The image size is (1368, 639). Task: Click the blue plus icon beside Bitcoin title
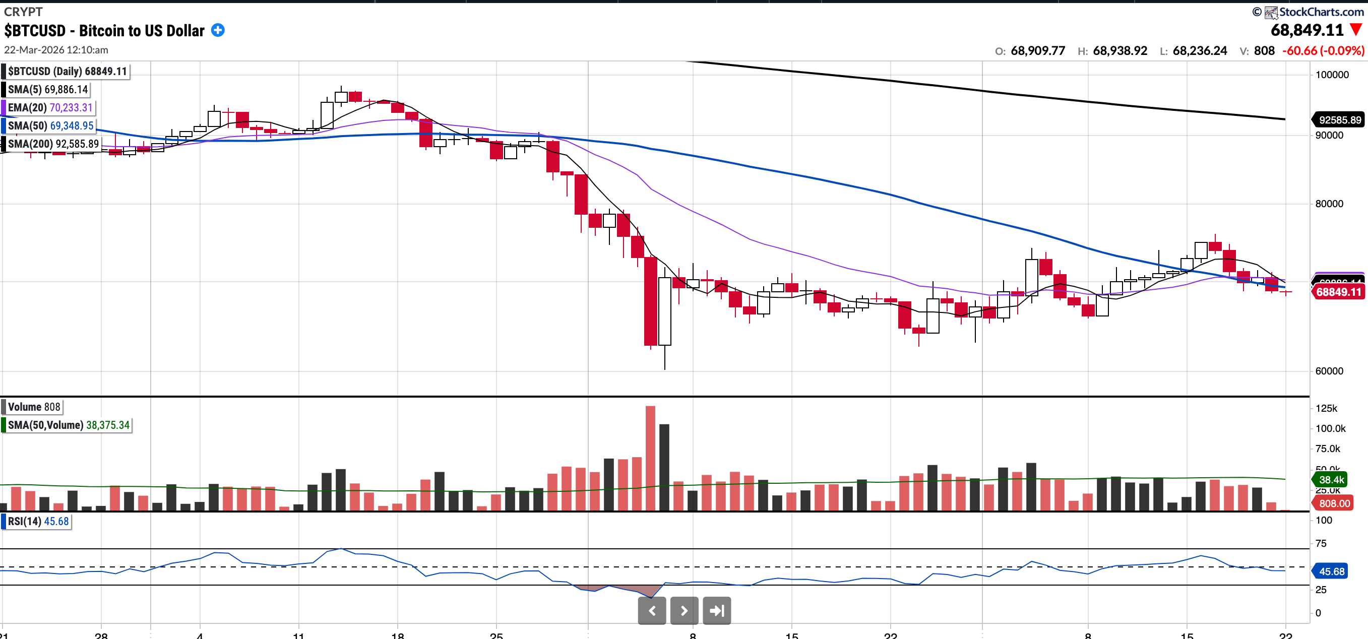click(218, 30)
